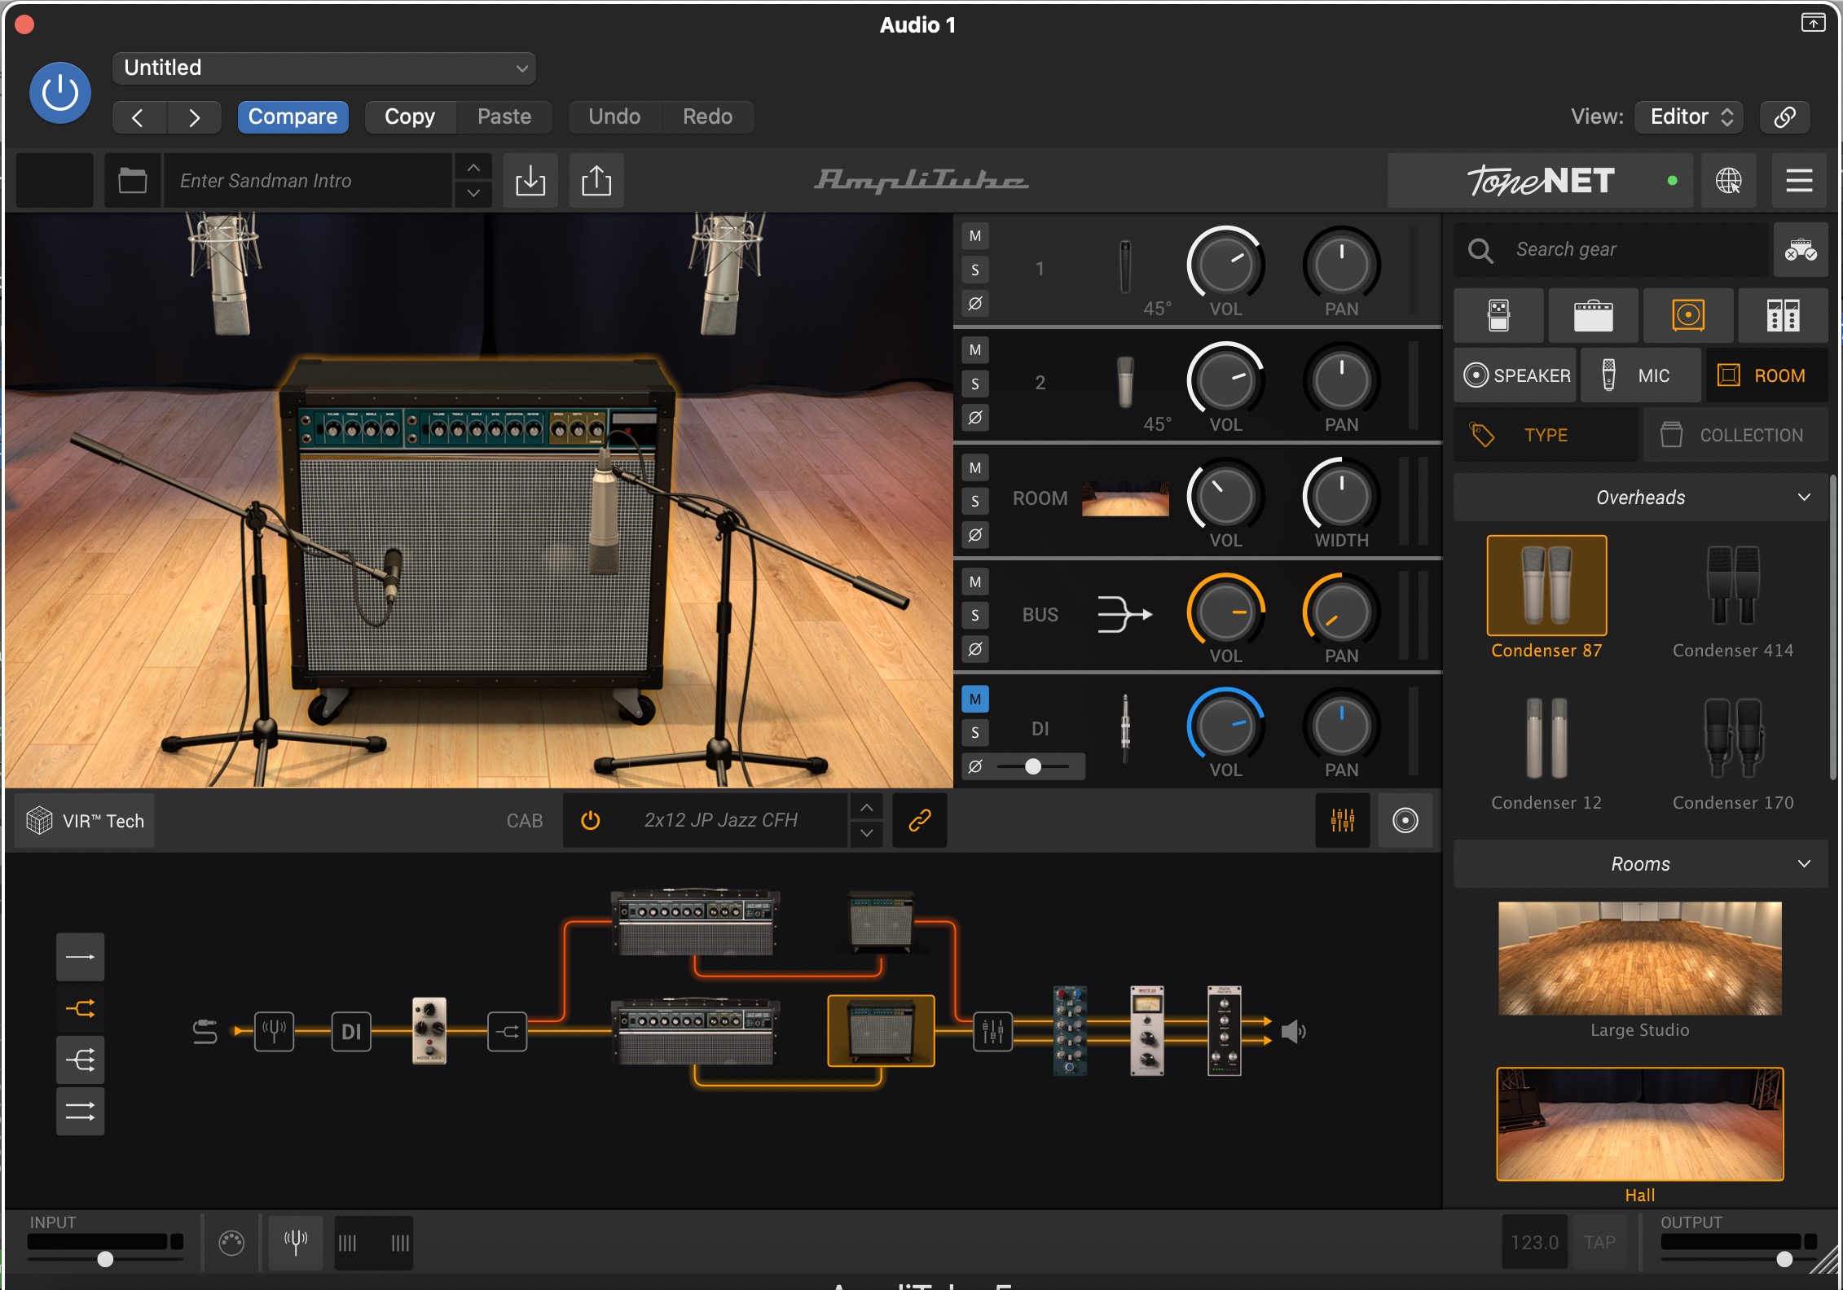The width and height of the screenshot is (1843, 1290).
Task: Toggle the plugin power button
Action: [59, 93]
